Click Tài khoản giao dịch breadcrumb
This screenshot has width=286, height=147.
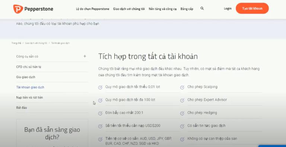click(60, 43)
